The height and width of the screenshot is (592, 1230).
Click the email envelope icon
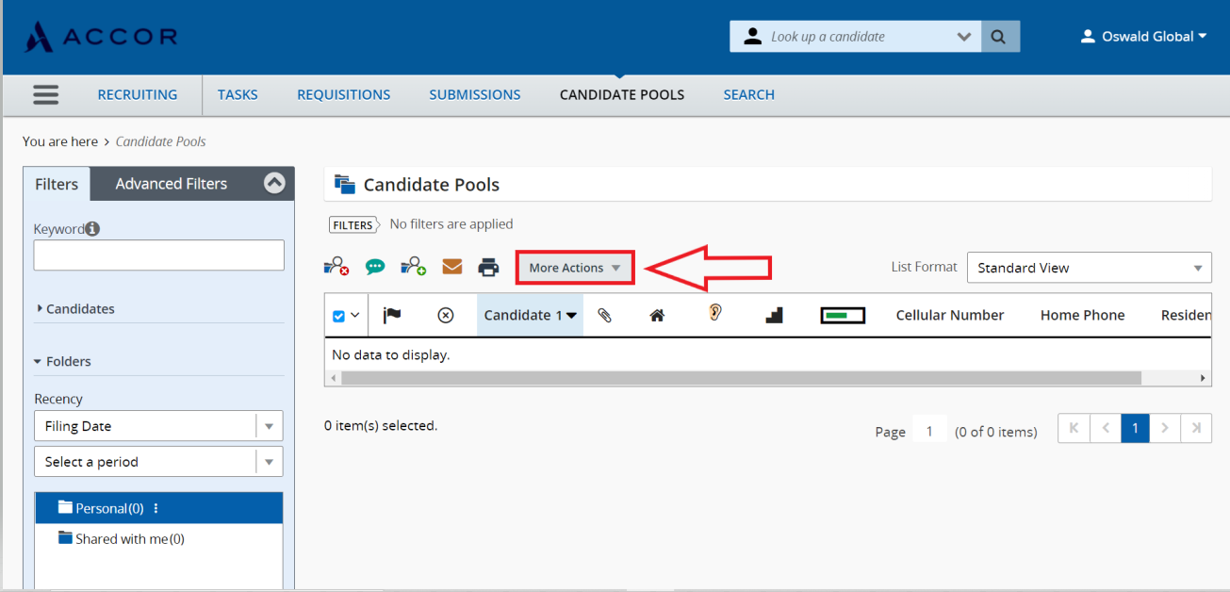pyautogui.click(x=451, y=267)
